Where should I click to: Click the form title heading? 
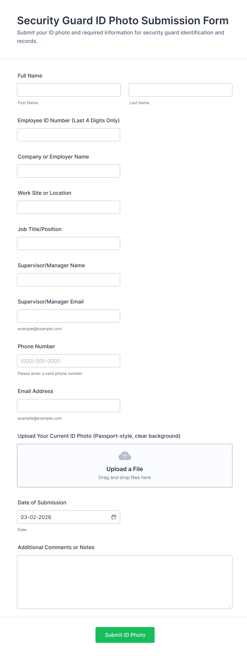point(123,21)
